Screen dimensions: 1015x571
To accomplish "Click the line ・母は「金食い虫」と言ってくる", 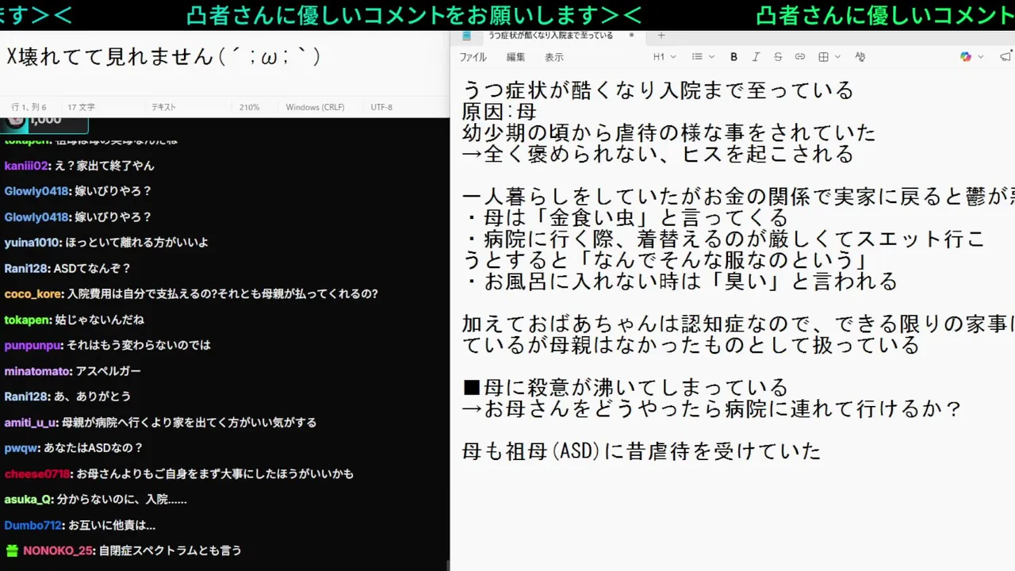I will pyautogui.click(x=625, y=217).
